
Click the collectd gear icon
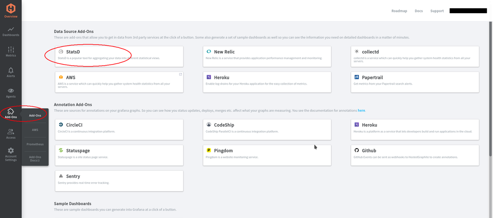point(357,52)
